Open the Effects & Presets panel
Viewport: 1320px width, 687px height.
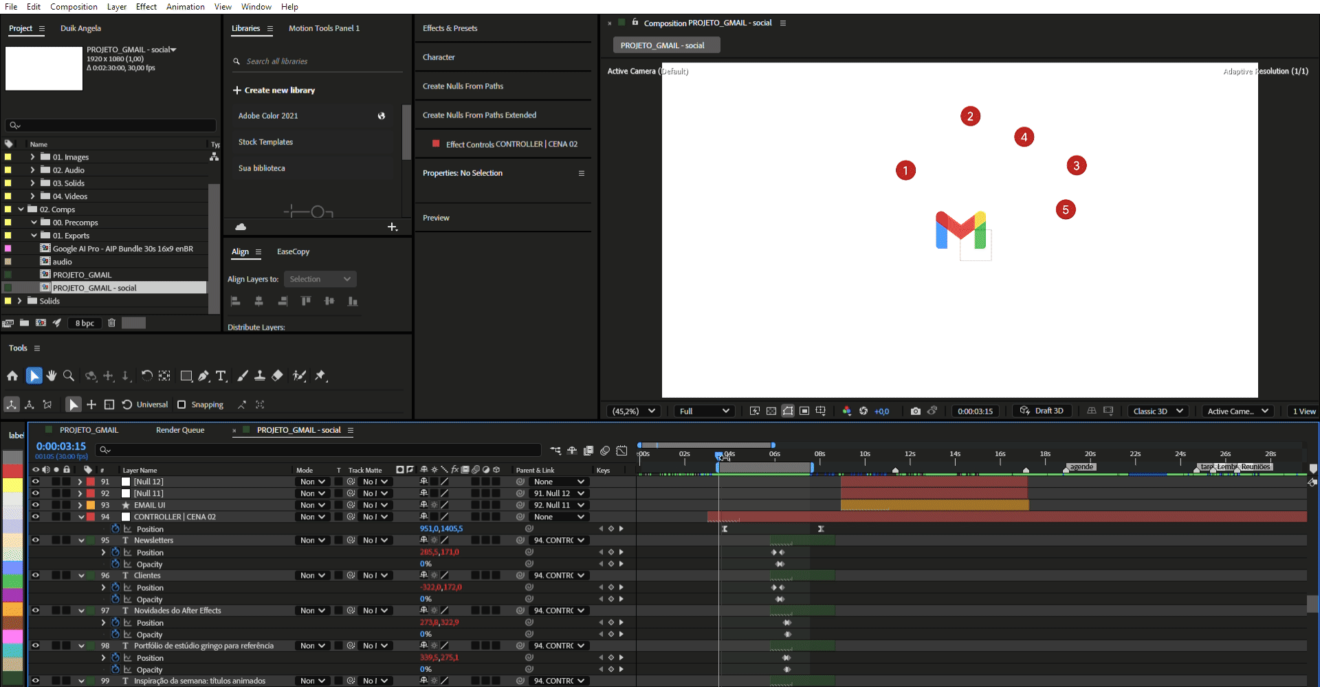(x=450, y=28)
